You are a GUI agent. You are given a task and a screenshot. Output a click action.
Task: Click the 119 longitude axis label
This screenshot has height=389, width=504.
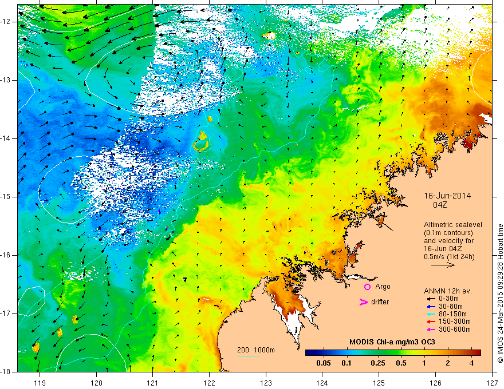pyautogui.click(x=40, y=383)
